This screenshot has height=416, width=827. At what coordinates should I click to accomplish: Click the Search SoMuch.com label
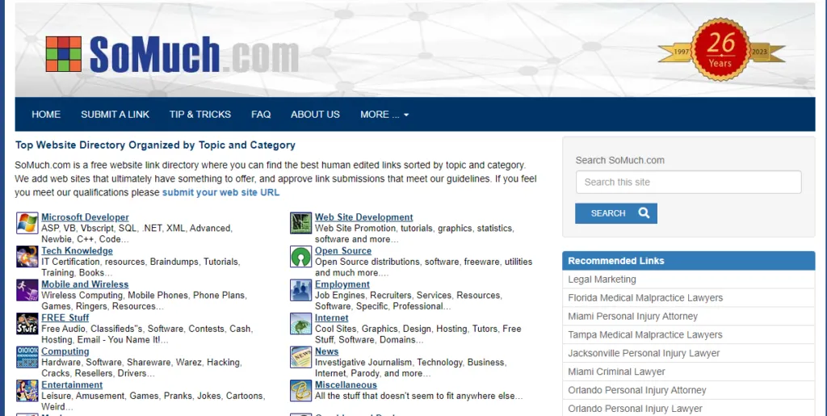(619, 160)
